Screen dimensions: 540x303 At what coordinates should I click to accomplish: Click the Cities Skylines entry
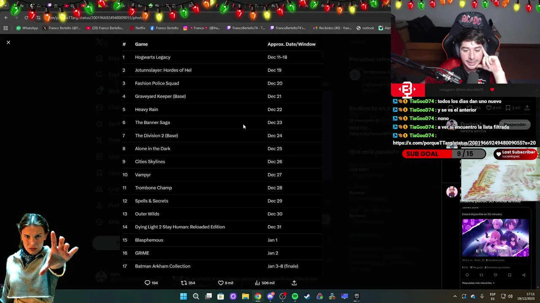pyautogui.click(x=150, y=162)
